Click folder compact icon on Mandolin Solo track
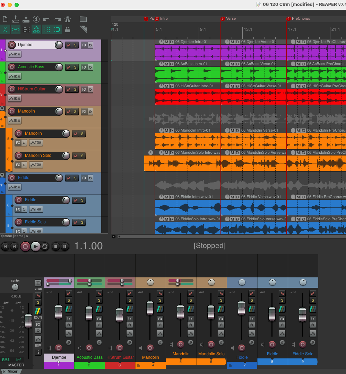This screenshot has width=346, height=374. click(x=9, y=170)
